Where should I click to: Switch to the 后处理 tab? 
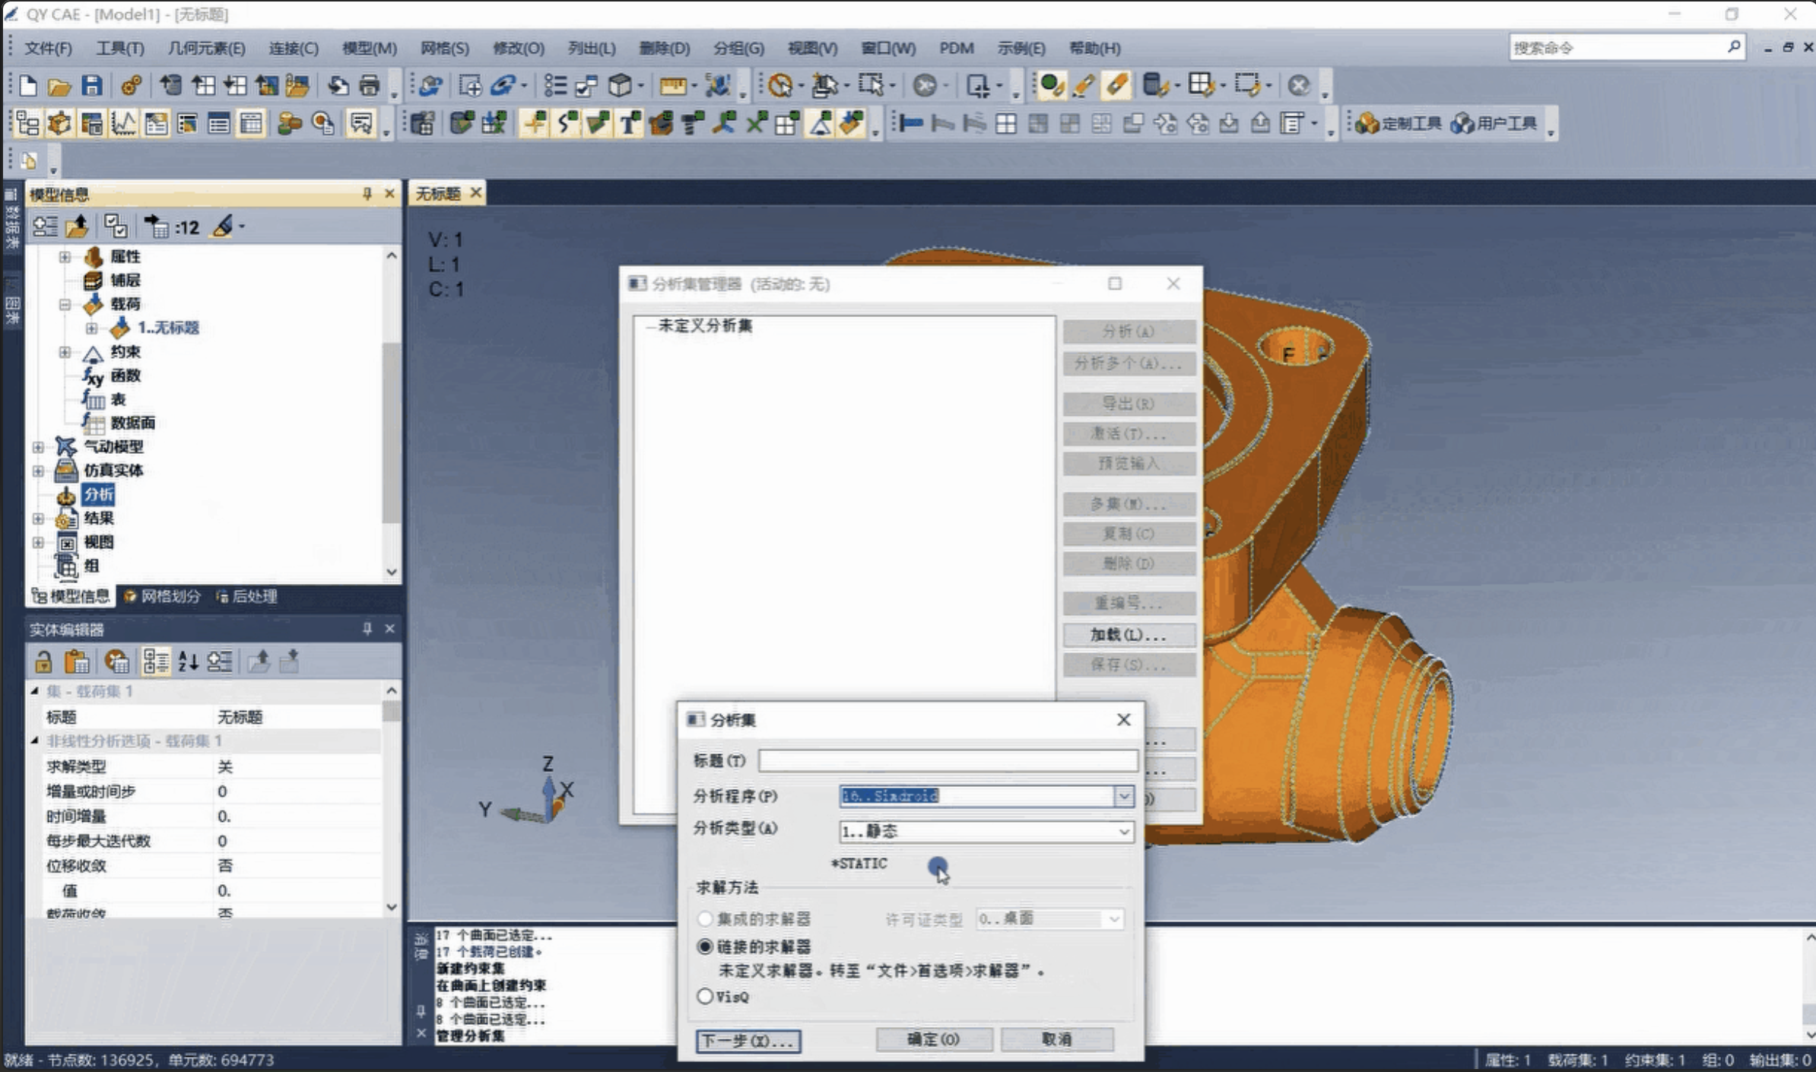(x=247, y=596)
